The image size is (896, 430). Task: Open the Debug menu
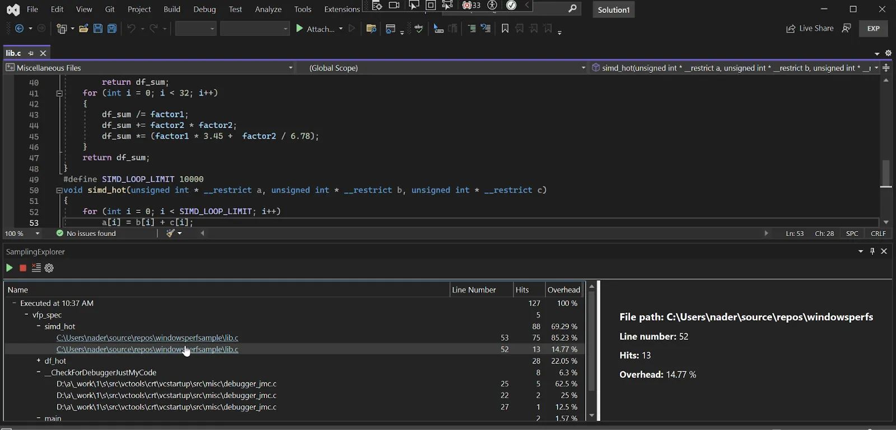[x=204, y=10]
